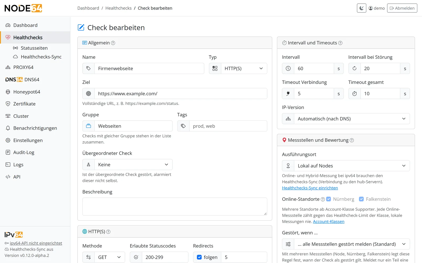Open the Account-Klassen link
Screen dimensions: 422x263
click(x=329, y=222)
